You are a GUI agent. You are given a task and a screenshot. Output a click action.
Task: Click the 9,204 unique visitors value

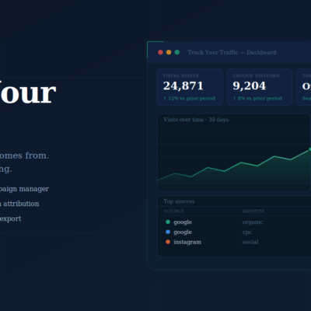click(250, 86)
